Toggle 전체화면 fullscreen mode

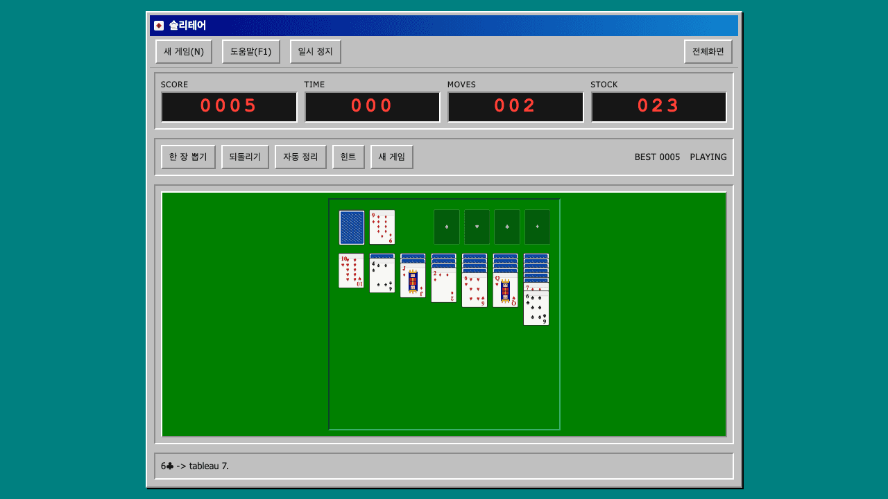point(708,52)
